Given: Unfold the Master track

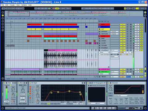Looking at the screenshot, I should tap(100, 77).
